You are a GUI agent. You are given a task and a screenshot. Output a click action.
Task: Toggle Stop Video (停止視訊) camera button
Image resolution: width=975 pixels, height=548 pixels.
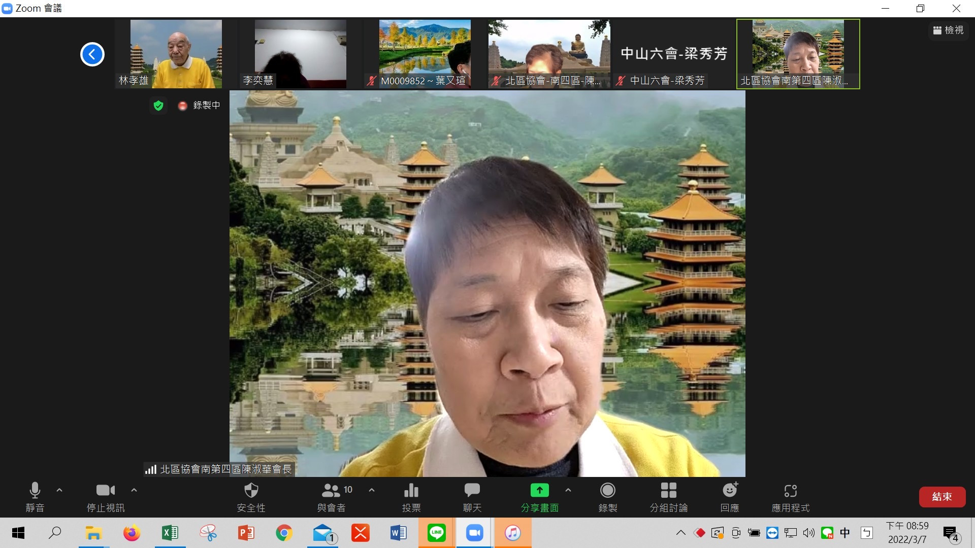click(x=106, y=491)
